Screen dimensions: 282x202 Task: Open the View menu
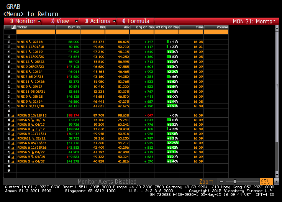(x=60, y=21)
